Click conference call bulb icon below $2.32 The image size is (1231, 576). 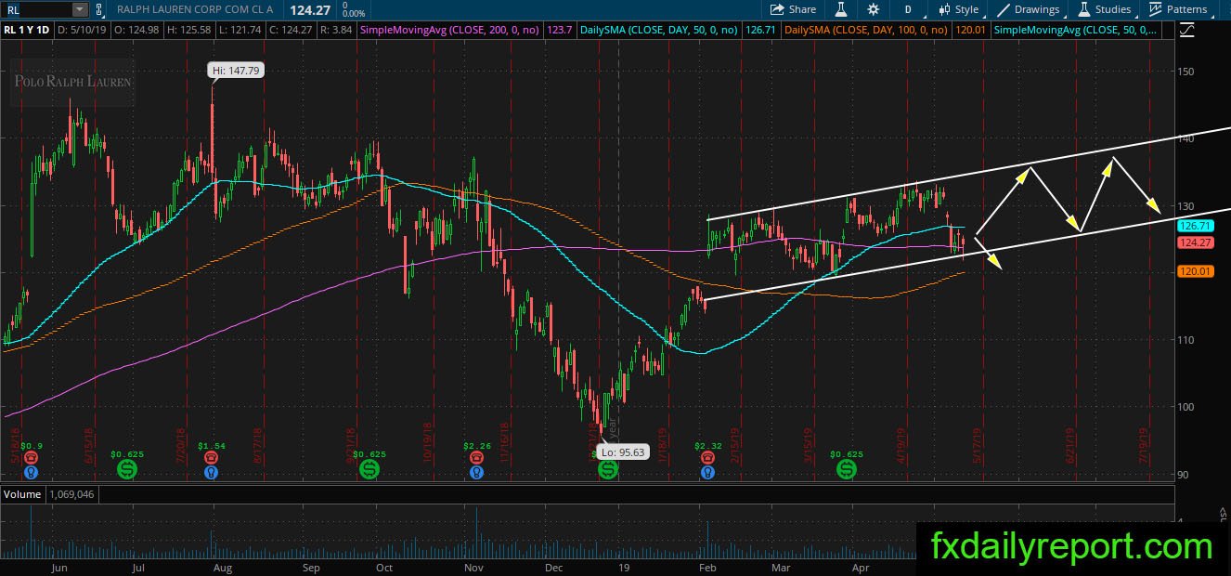point(707,472)
